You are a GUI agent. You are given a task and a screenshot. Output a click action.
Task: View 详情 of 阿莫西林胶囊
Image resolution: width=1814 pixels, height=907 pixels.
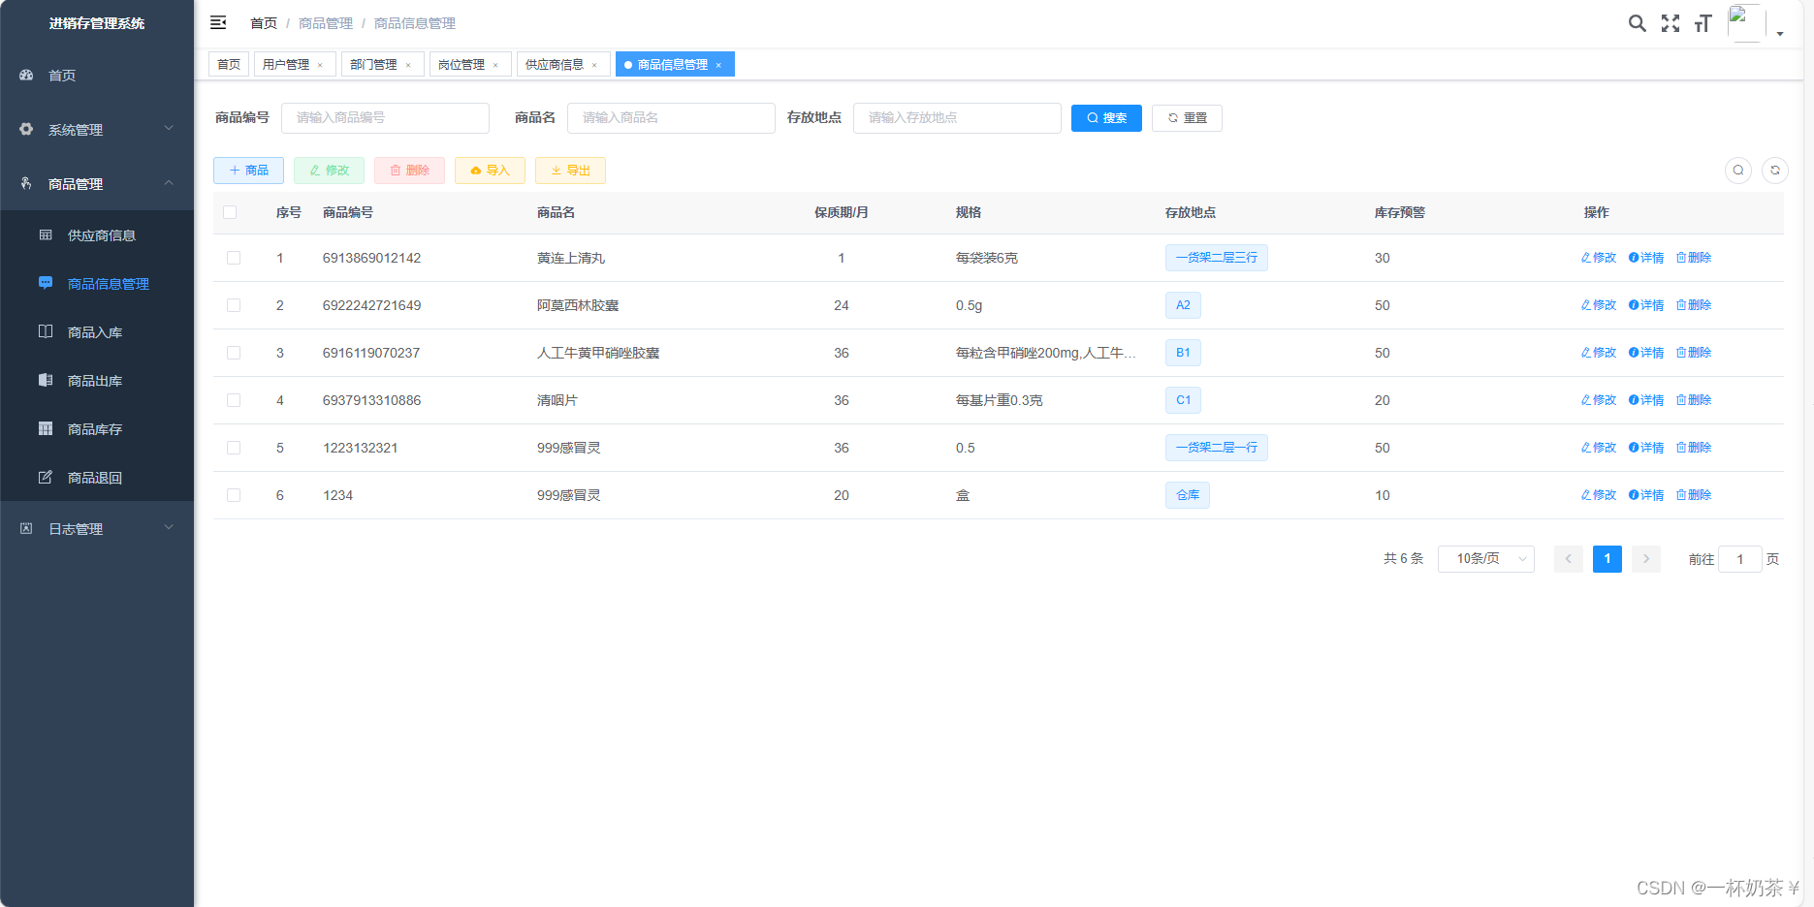(x=1646, y=305)
